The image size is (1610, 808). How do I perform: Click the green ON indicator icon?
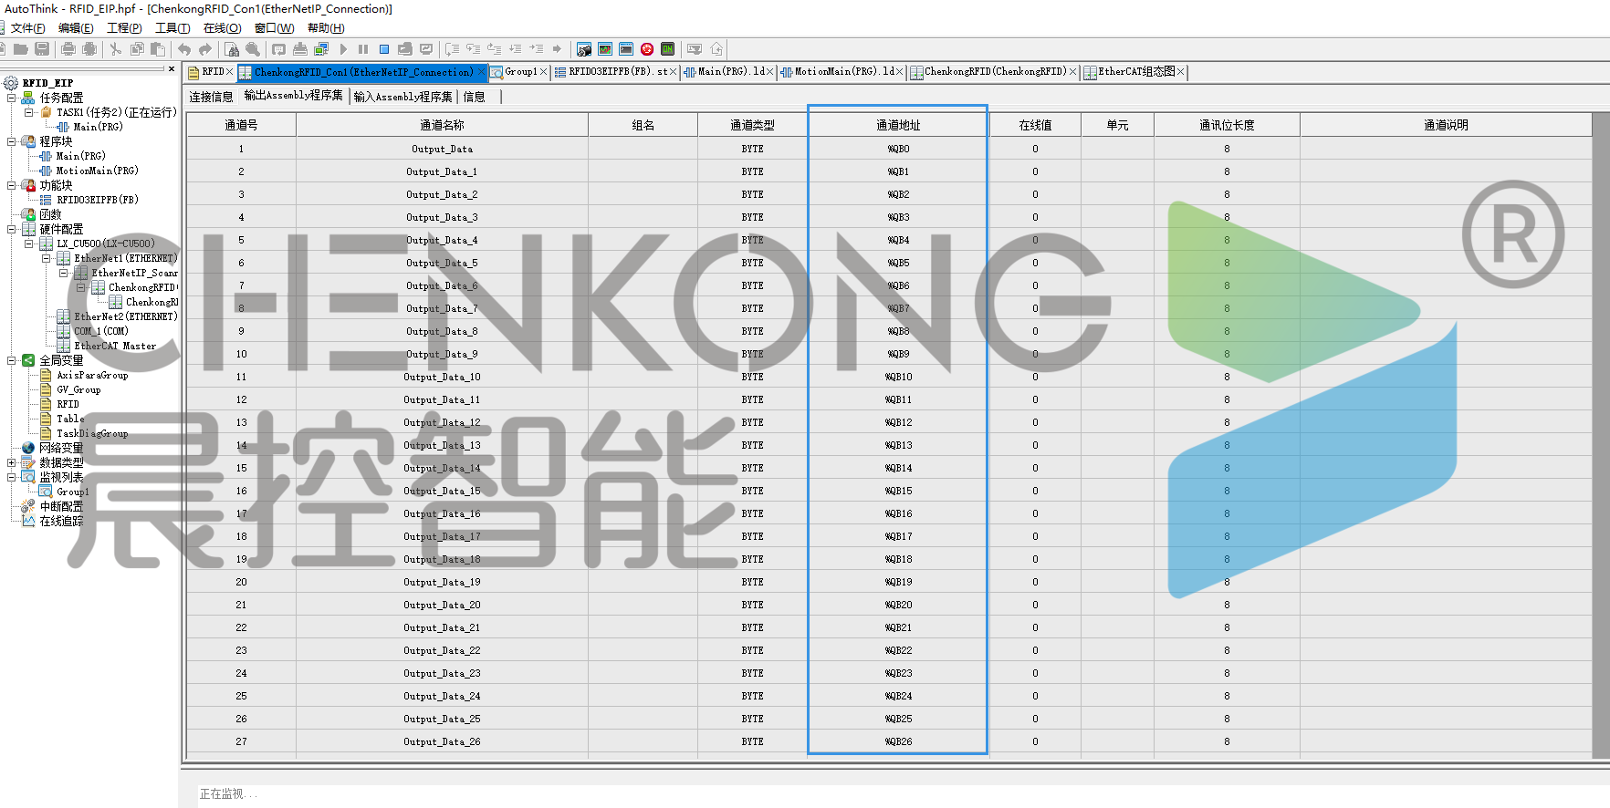pyautogui.click(x=668, y=49)
